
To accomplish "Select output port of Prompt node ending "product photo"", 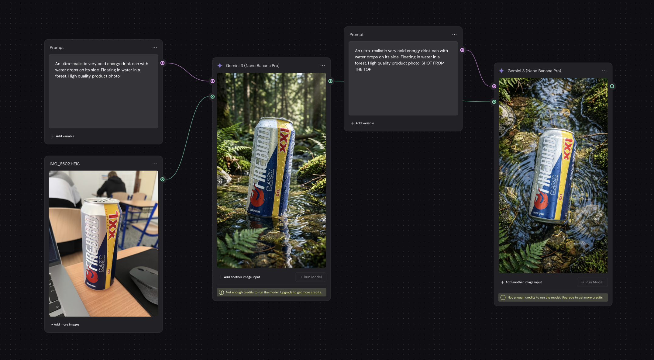I will point(163,63).
